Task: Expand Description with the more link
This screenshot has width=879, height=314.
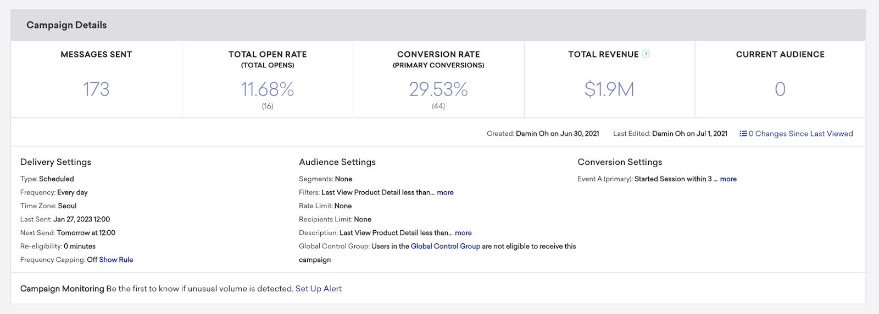Action: coord(463,233)
